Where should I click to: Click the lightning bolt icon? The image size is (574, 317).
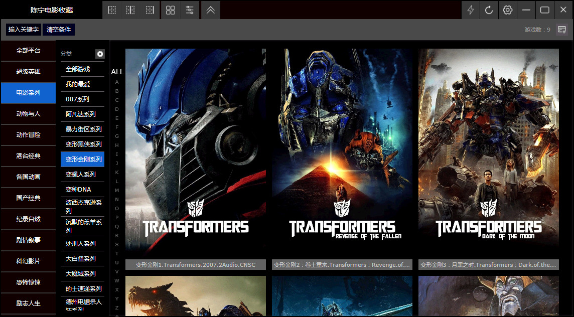tap(471, 10)
